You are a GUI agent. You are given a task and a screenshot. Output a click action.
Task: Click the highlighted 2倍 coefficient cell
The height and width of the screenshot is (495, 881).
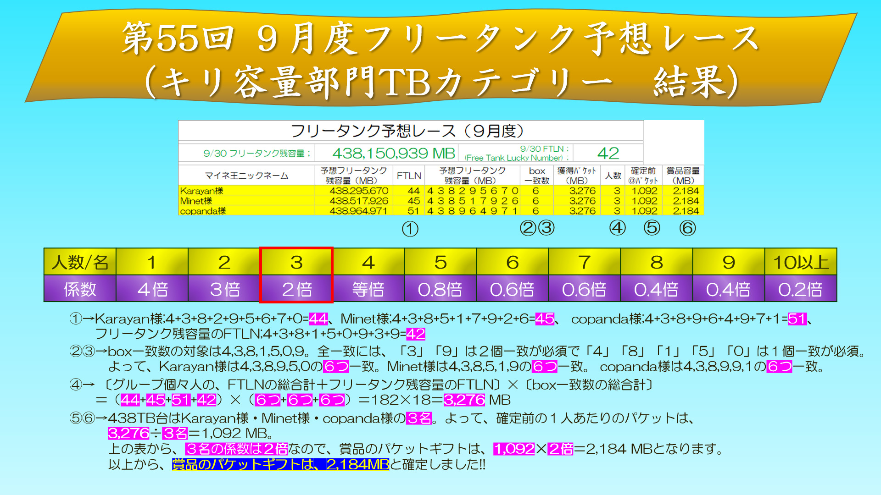click(296, 289)
